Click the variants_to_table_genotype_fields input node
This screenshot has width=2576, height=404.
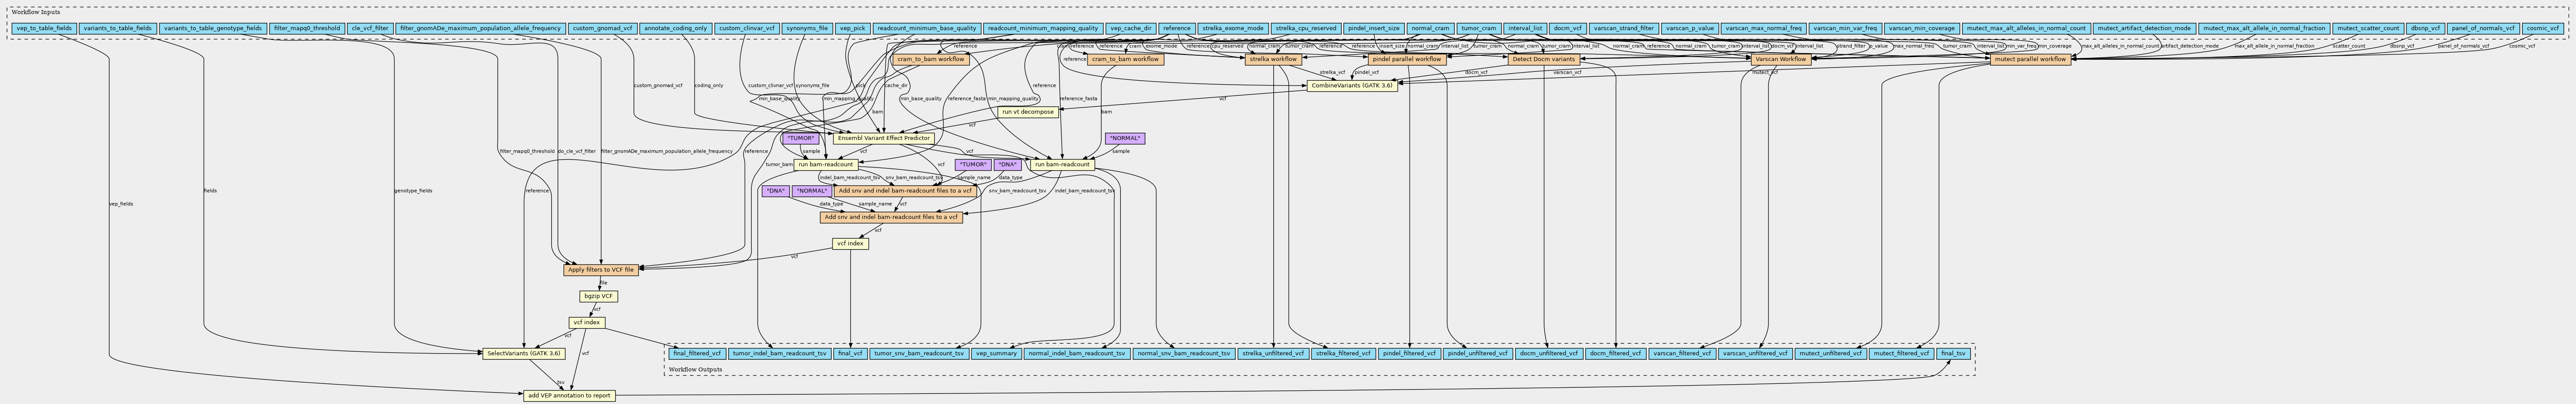coord(213,29)
